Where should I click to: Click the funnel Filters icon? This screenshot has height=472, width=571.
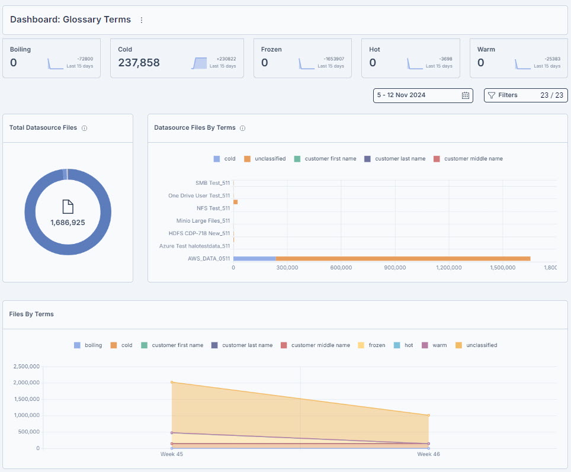click(491, 95)
